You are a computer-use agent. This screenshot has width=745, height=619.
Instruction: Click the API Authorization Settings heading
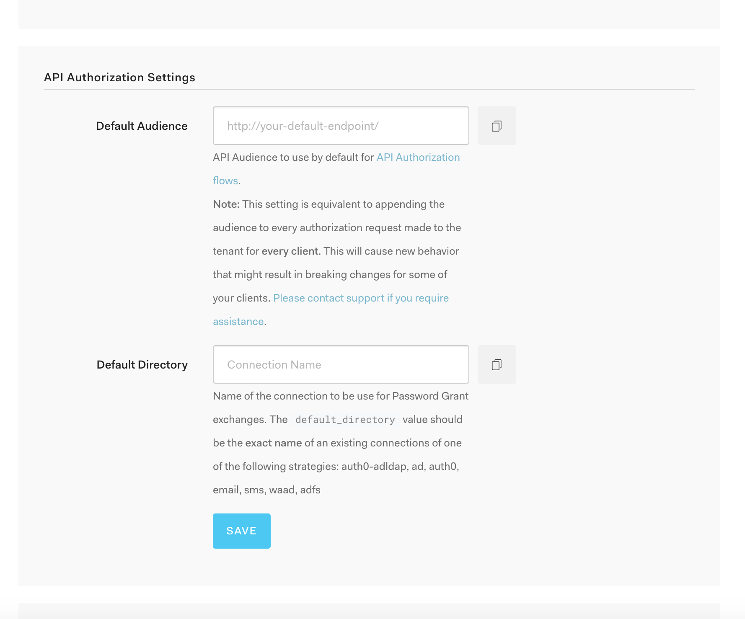[120, 77]
